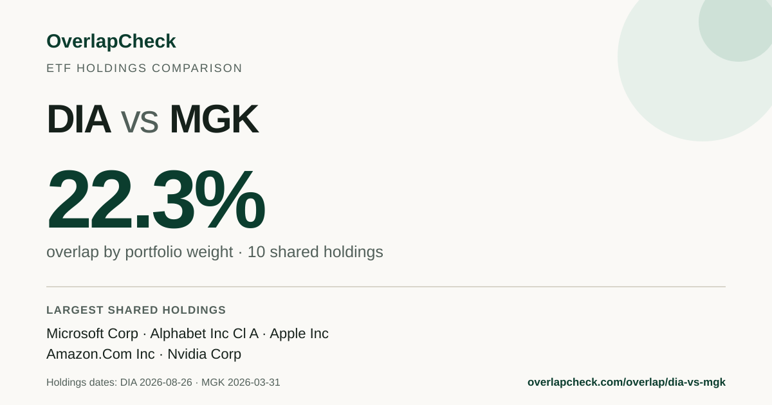Click the 'vs' separator between tickers
The width and height of the screenshot is (772, 405).
tap(140, 122)
